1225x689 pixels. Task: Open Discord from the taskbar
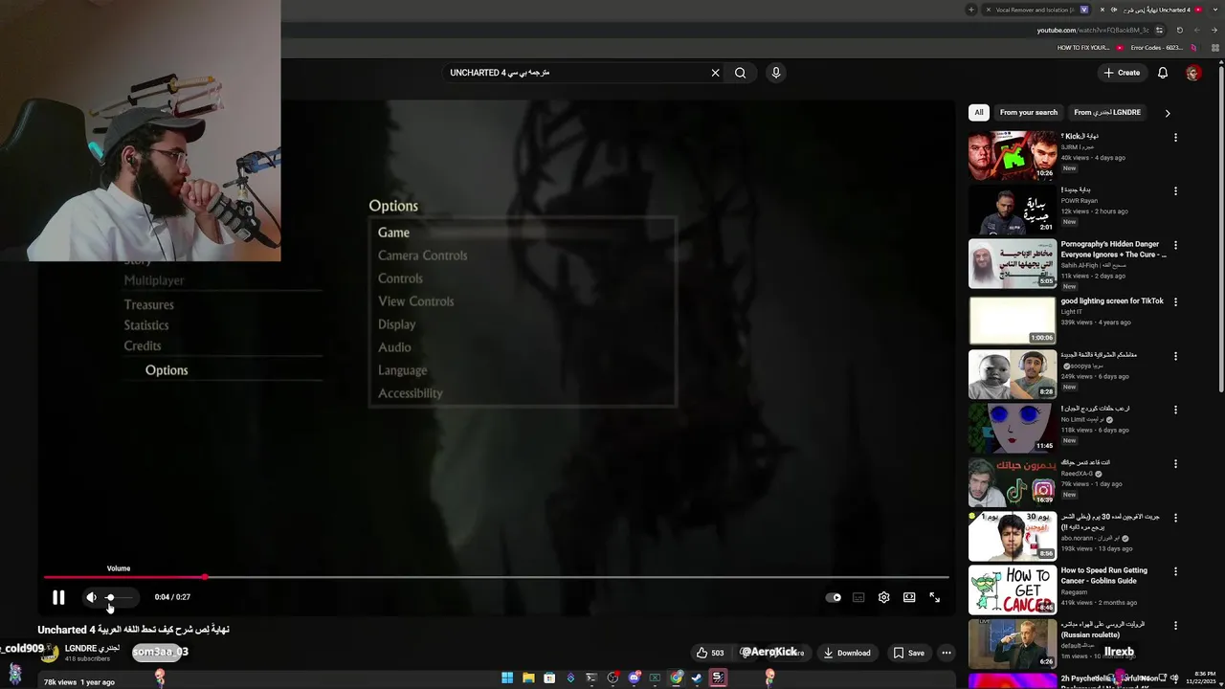[x=634, y=678]
